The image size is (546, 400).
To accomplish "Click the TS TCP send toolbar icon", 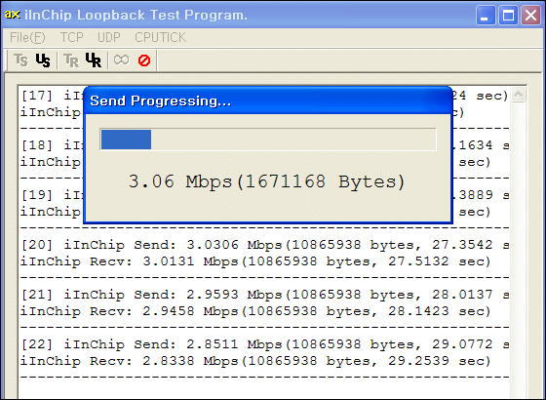I will pyautogui.click(x=20, y=60).
